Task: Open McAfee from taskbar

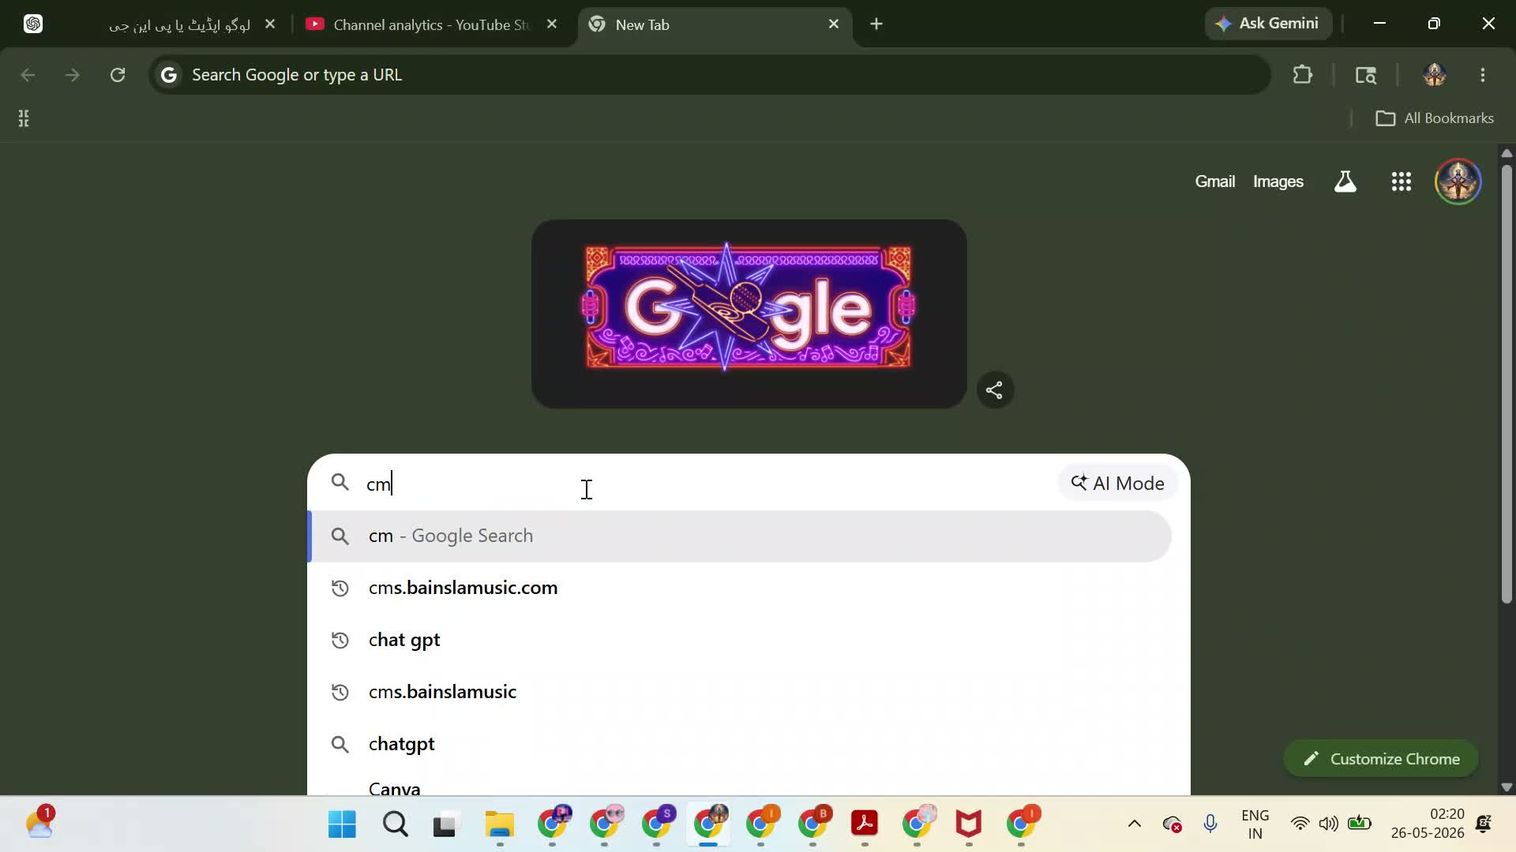Action: pos(969,824)
